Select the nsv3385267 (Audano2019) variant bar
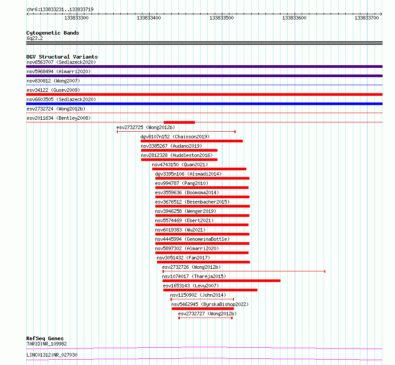 [179, 150]
